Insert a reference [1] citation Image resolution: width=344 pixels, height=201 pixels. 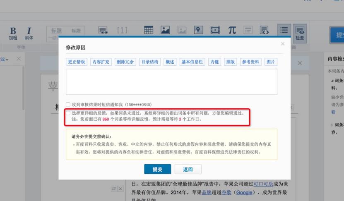122,30
